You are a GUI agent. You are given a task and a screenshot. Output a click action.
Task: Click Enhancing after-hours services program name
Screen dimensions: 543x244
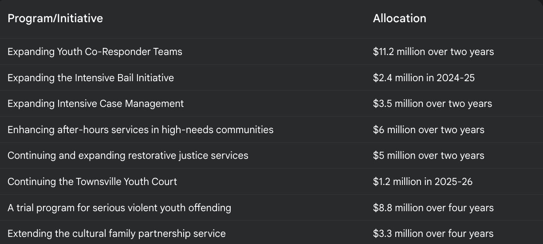[140, 130]
